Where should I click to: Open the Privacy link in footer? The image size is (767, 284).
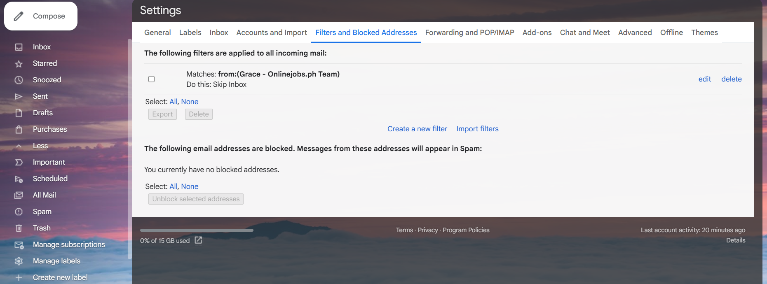point(428,230)
